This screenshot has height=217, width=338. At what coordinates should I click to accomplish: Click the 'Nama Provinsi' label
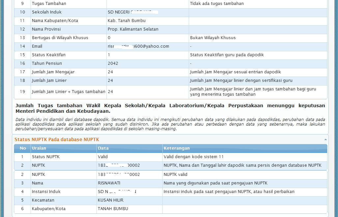pyautogui.click(x=46, y=29)
